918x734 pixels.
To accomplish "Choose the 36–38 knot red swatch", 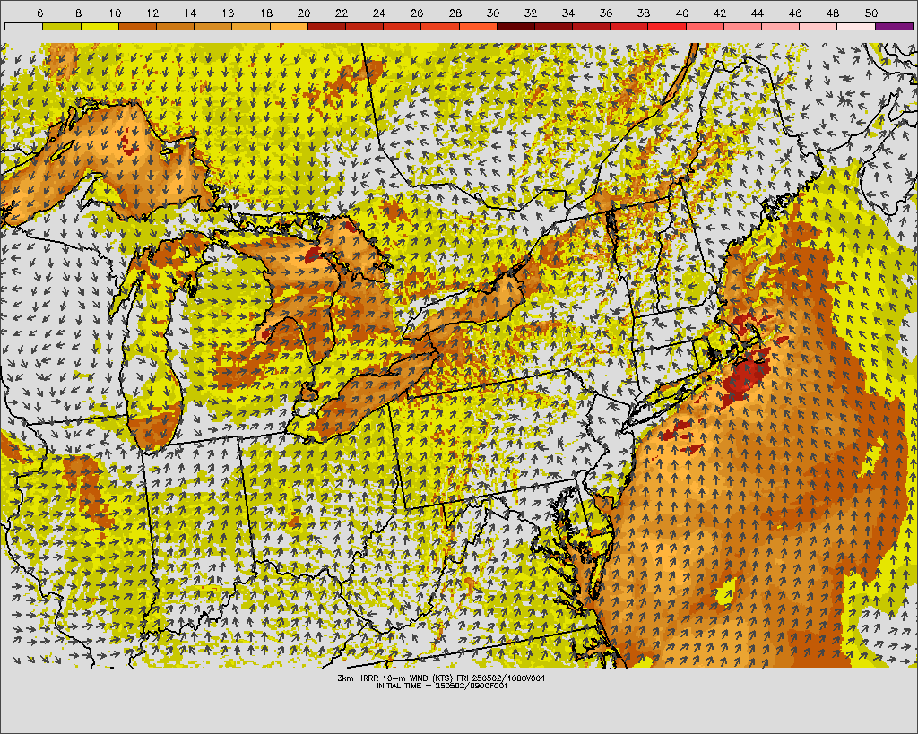I will pyautogui.click(x=628, y=26).
